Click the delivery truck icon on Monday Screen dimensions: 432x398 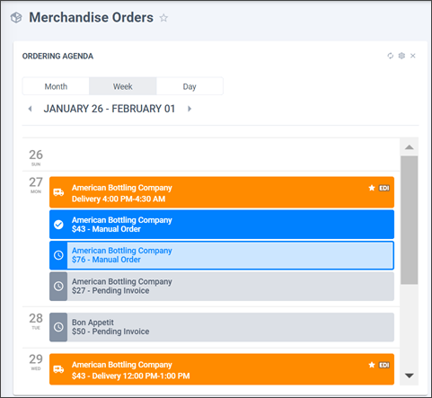point(58,192)
